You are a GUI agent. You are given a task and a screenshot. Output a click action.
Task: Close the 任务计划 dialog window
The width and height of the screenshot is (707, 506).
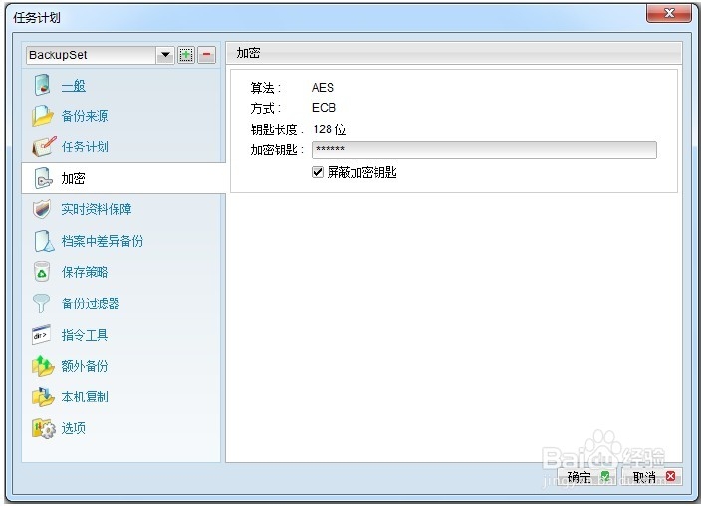click(669, 13)
